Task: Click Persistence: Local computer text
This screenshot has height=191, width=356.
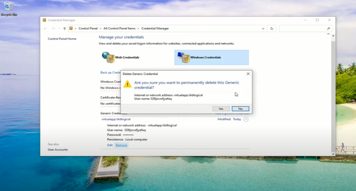Action: 127,139
